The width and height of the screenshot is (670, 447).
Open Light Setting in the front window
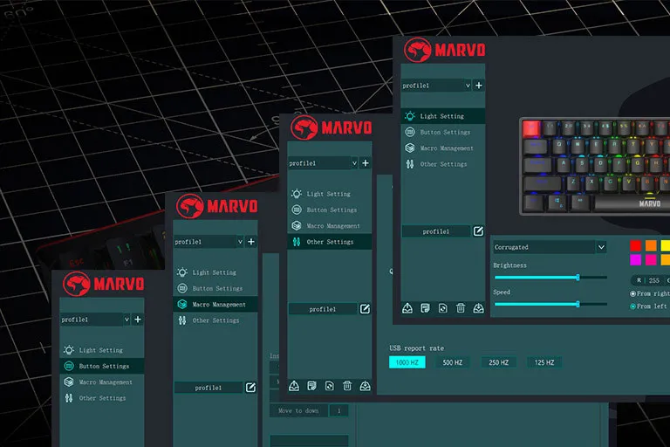pos(442,116)
